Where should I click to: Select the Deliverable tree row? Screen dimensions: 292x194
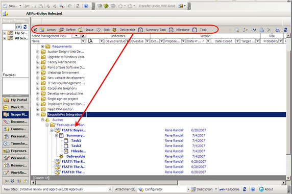76,156
